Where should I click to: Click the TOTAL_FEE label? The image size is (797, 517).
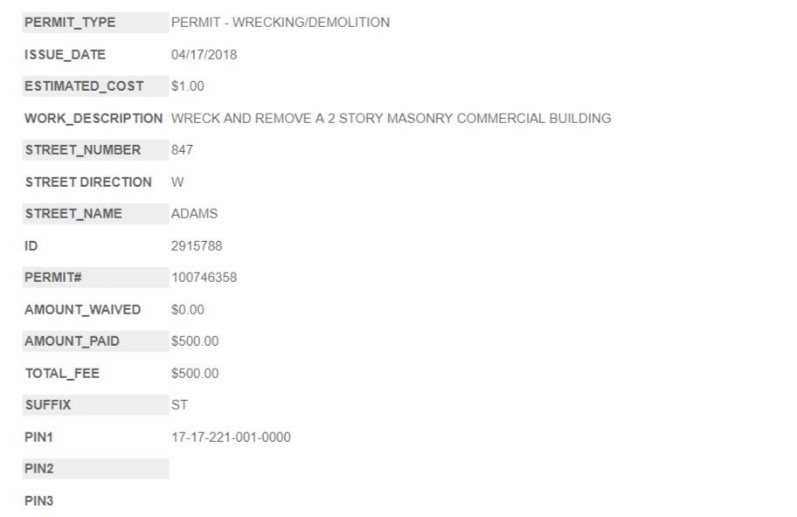62,374
